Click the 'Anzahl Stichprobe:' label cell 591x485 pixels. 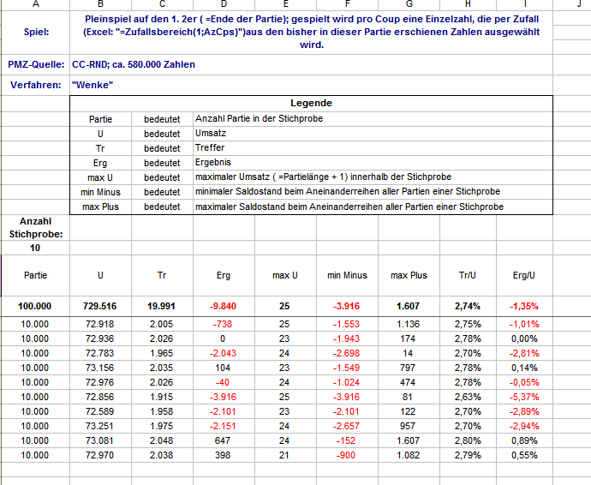click(x=35, y=227)
